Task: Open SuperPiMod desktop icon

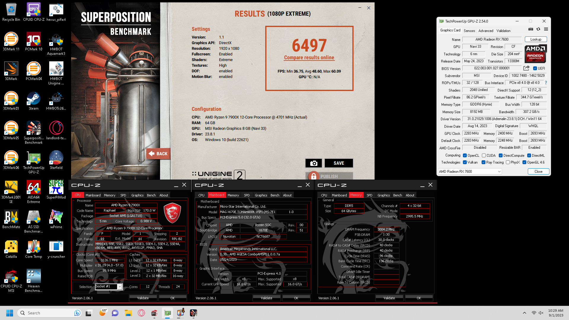Action: [56, 190]
